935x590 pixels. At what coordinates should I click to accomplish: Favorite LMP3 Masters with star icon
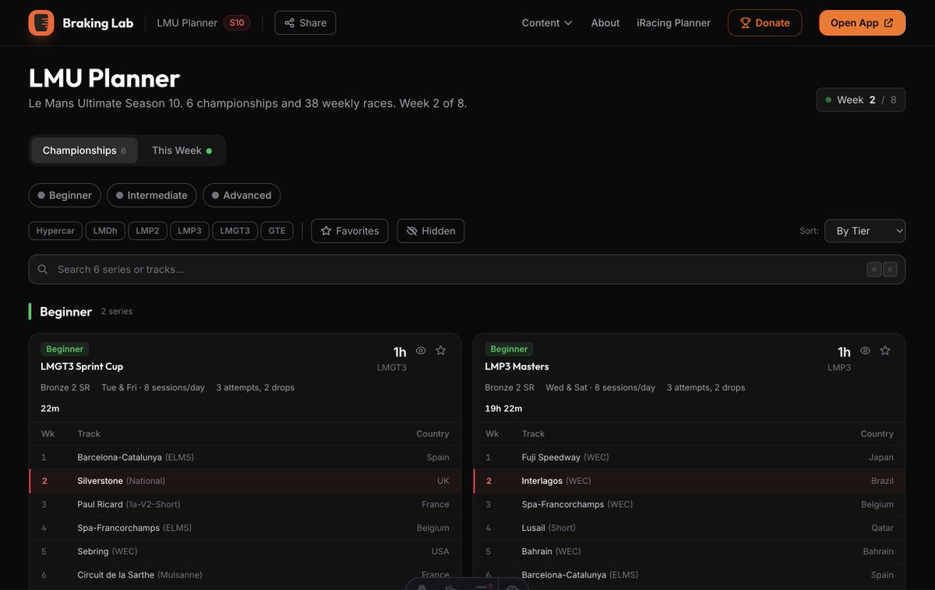coord(885,351)
